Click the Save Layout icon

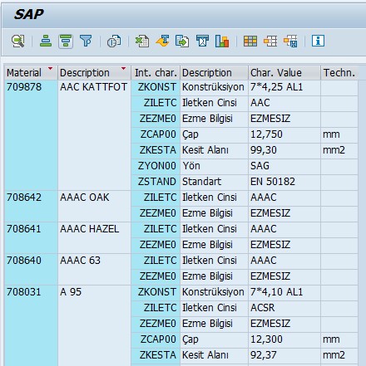point(290,41)
